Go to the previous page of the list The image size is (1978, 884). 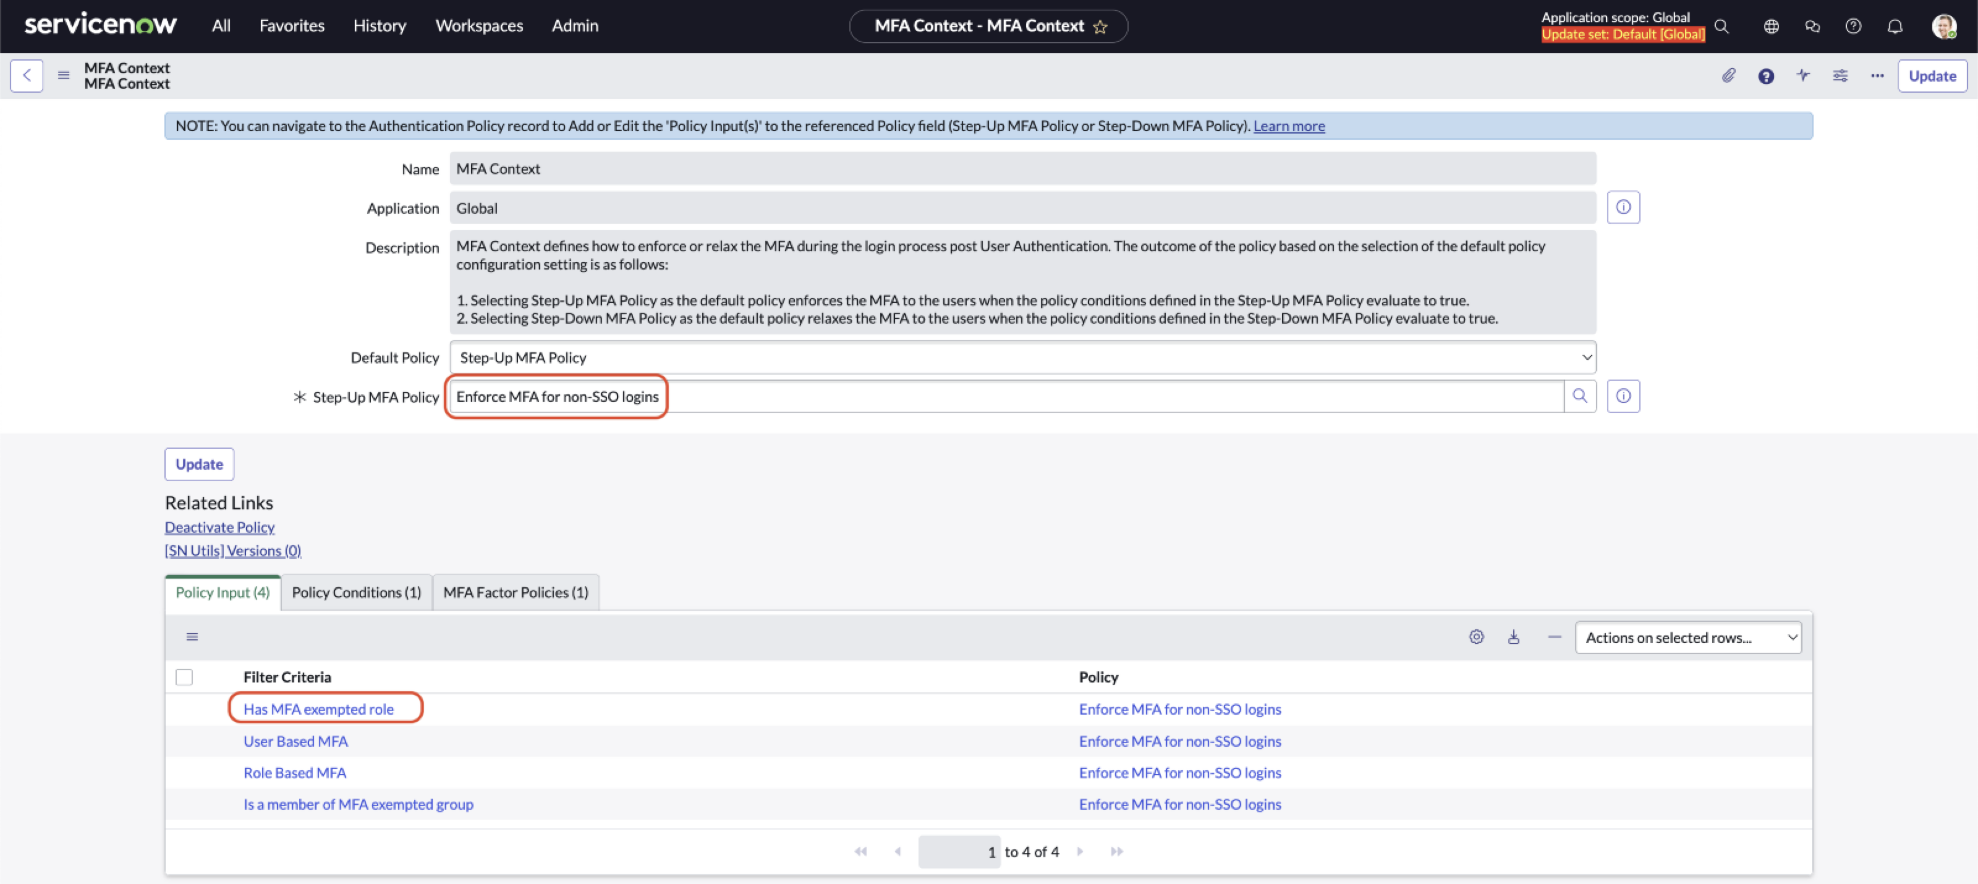(x=898, y=851)
